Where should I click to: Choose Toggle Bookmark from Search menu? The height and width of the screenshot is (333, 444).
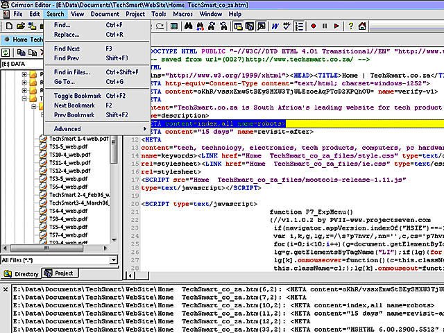[x=78, y=95]
